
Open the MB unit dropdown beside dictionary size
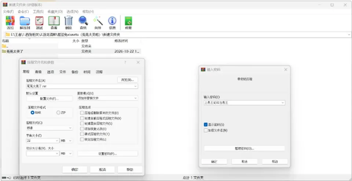pyautogui.click(x=70, y=141)
